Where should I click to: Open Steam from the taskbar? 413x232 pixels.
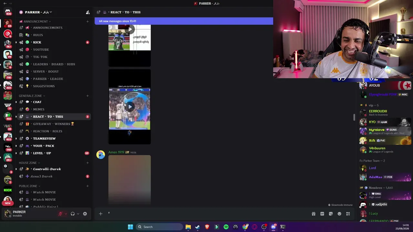click(197, 227)
